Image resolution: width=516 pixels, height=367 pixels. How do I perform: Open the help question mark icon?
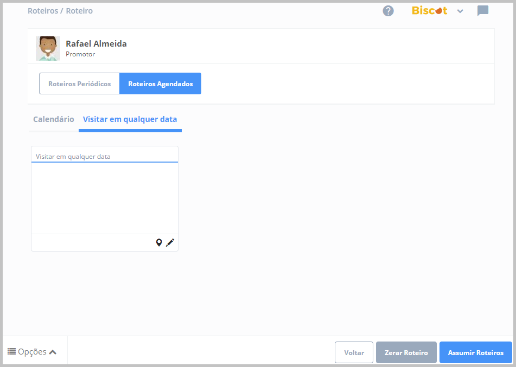click(x=388, y=11)
